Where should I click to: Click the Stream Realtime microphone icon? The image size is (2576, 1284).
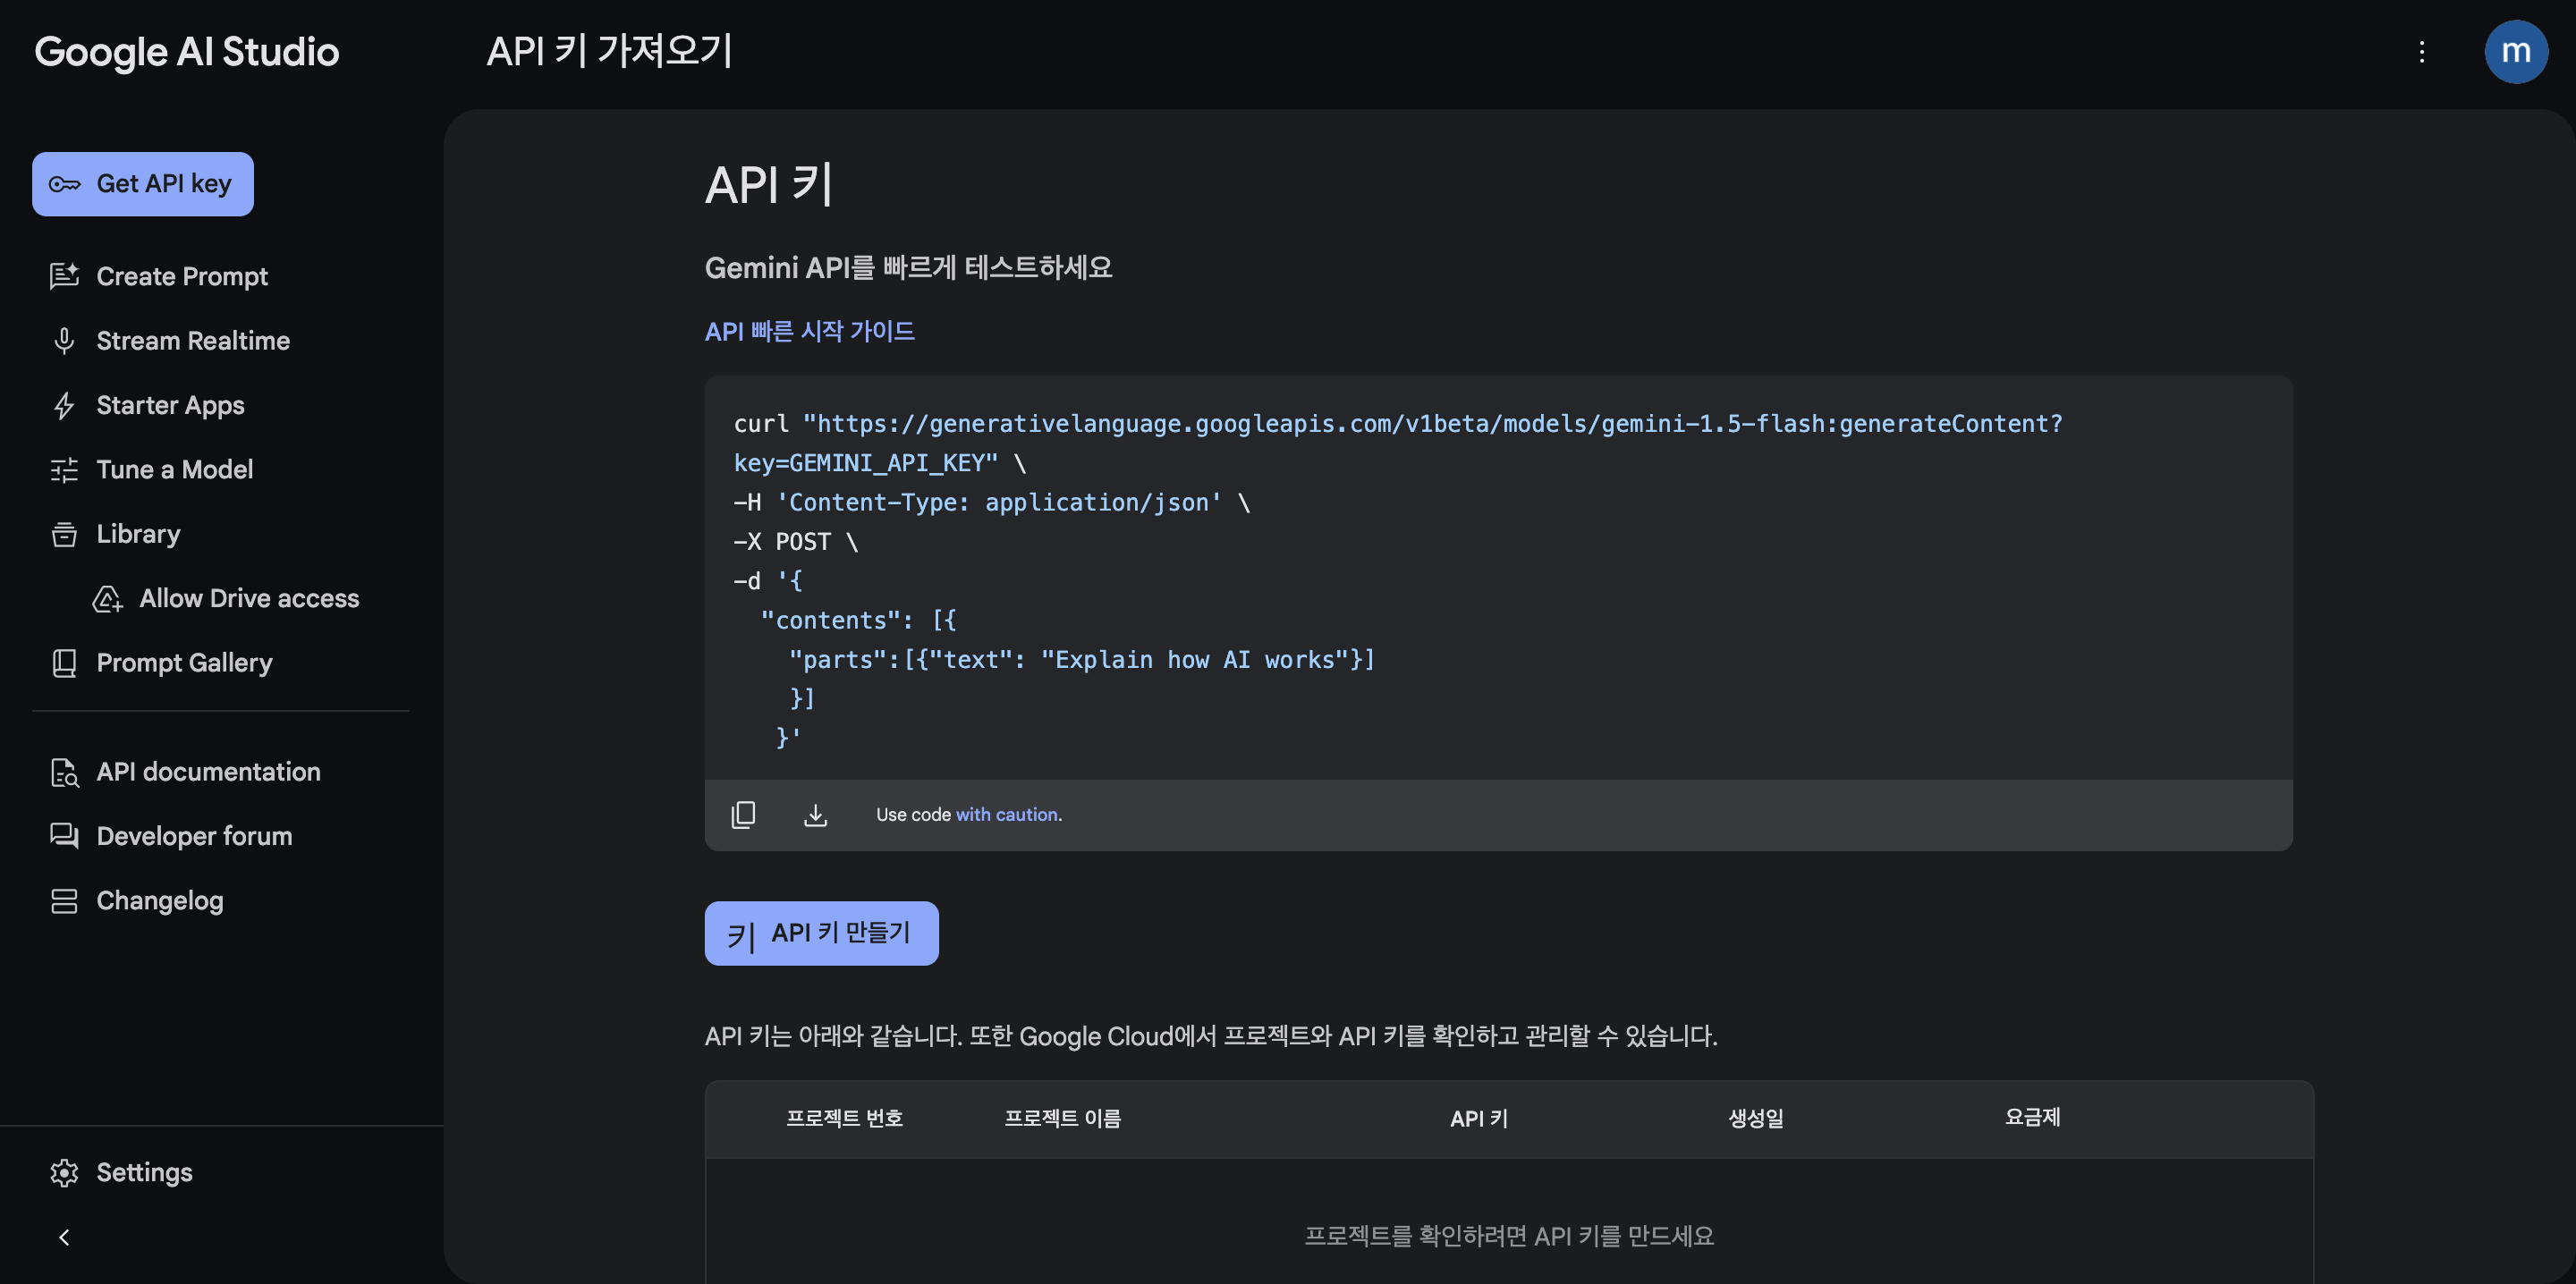(64, 341)
